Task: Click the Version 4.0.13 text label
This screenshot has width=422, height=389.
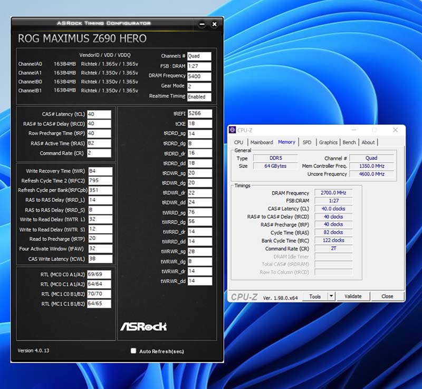Action: tap(34, 351)
